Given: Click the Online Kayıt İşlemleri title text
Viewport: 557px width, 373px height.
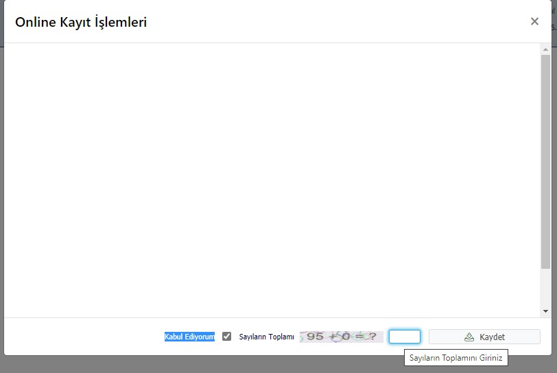Looking at the screenshot, I should tap(81, 22).
